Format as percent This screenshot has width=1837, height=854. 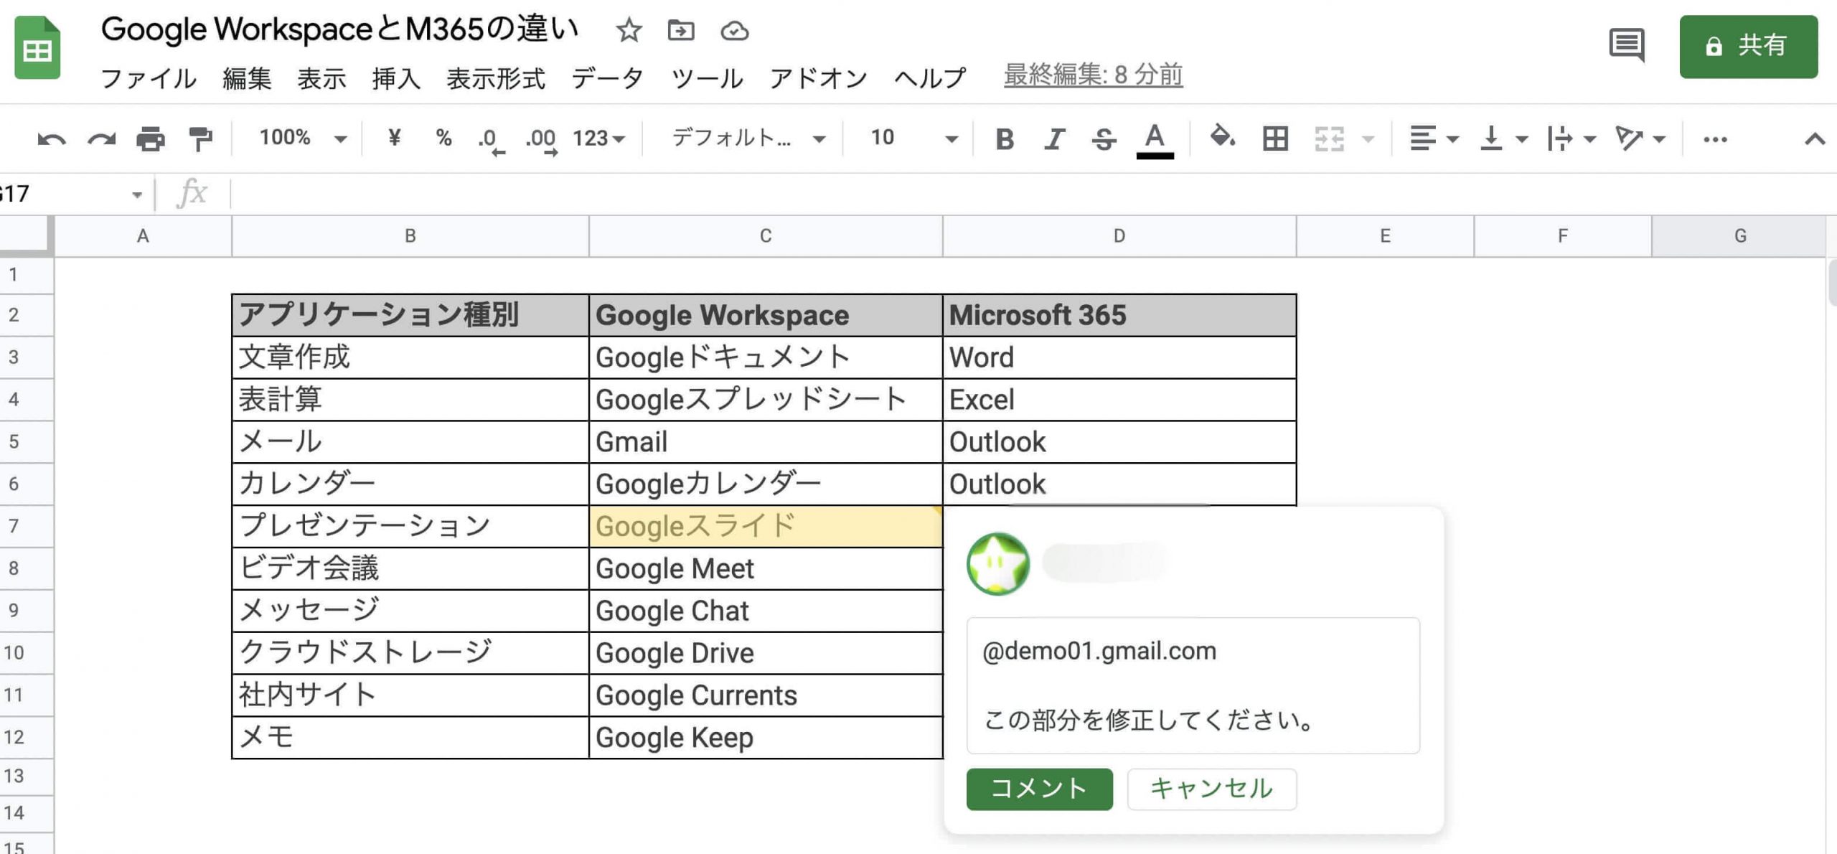point(443,138)
